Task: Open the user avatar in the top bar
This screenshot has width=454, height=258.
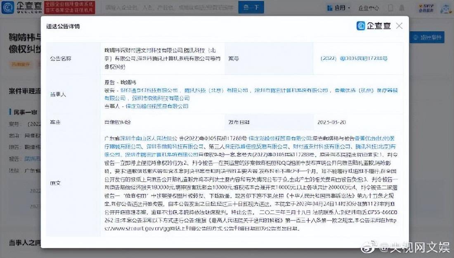Action: (446, 8)
